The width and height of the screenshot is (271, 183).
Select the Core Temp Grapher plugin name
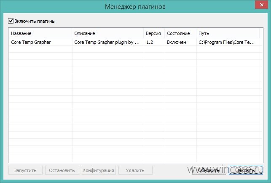(x=31, y=42)
